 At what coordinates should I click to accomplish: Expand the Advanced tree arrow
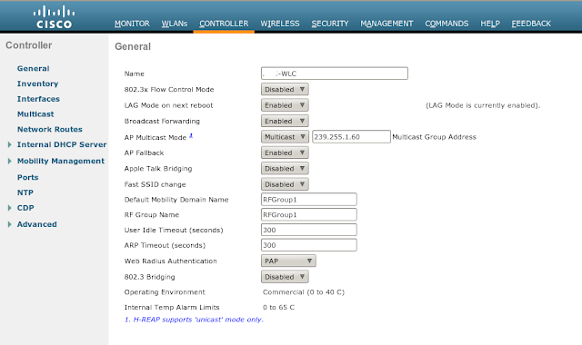[10, 224]
